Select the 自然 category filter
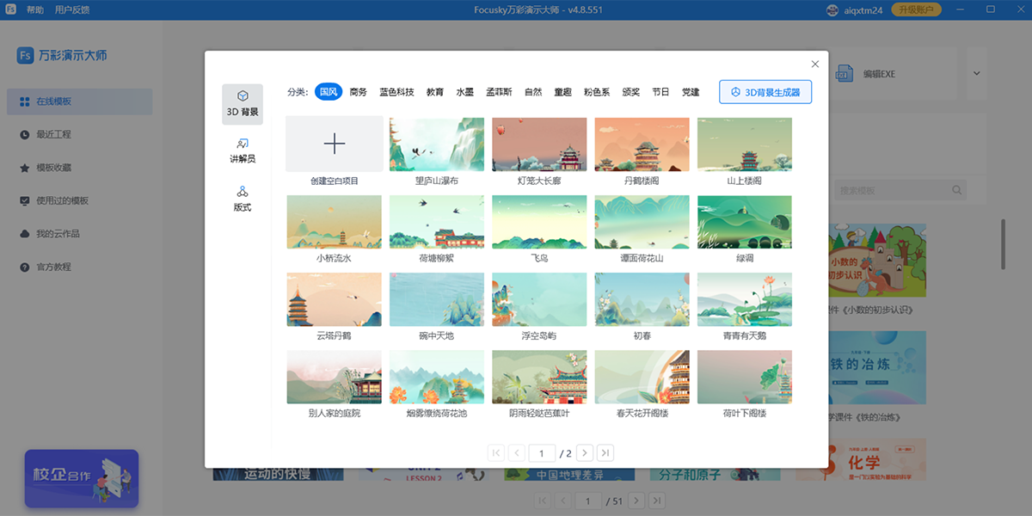Image resolution: width=1032 pixels, height=516 pixels. click(x=534, y=91)
